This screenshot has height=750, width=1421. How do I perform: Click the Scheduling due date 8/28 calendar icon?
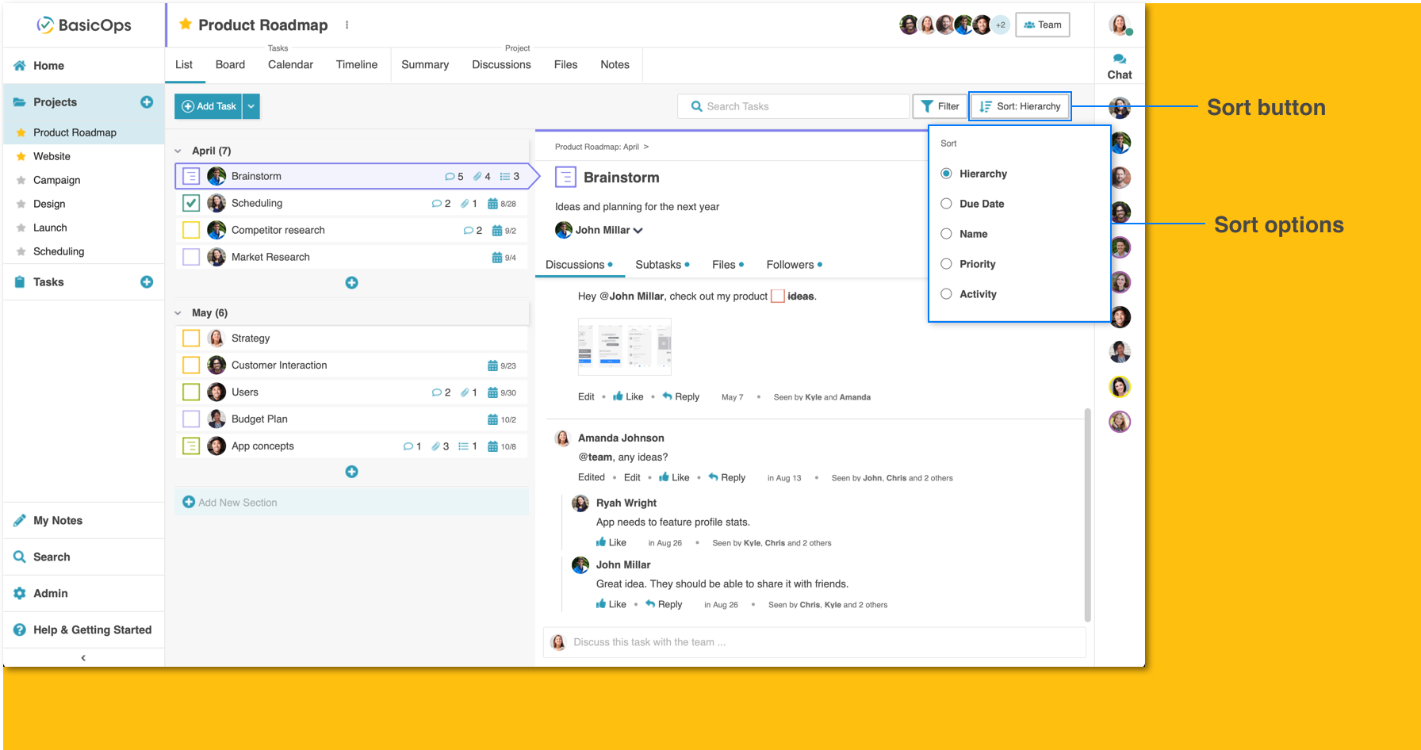pyautogui.click(x=492, y=204)
